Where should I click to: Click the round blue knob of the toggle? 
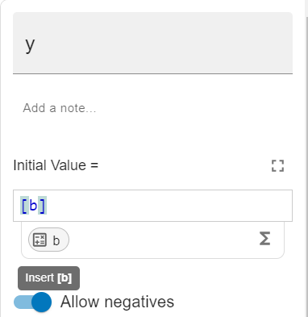[x=42, y=302]
